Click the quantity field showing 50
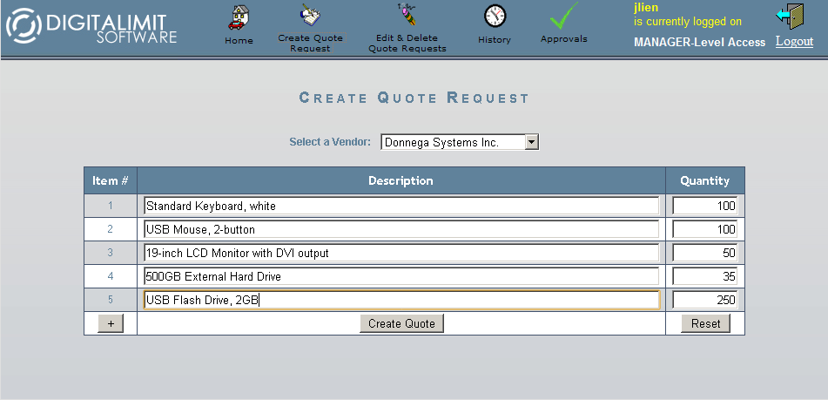Screen dimensions: 828x400 [705, 253]
